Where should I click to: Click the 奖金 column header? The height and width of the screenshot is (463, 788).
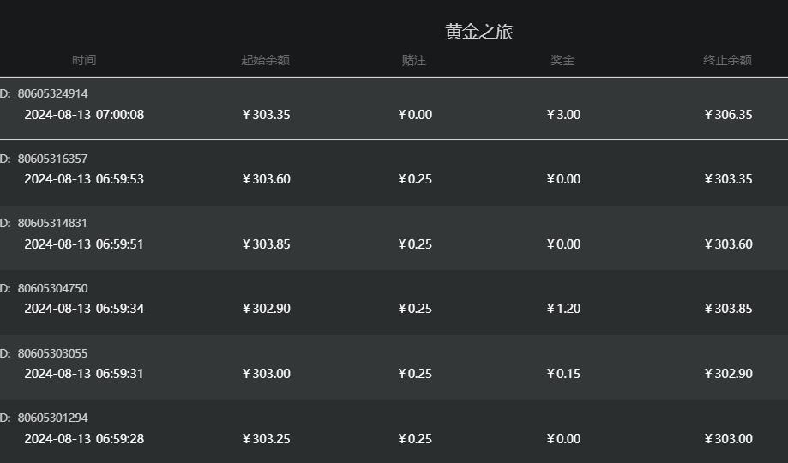(562, 61)
